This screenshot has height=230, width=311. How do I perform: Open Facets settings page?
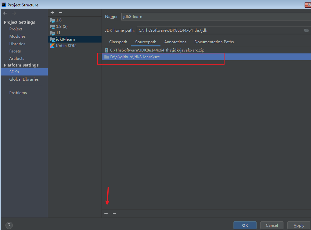(x=15, y=51)
